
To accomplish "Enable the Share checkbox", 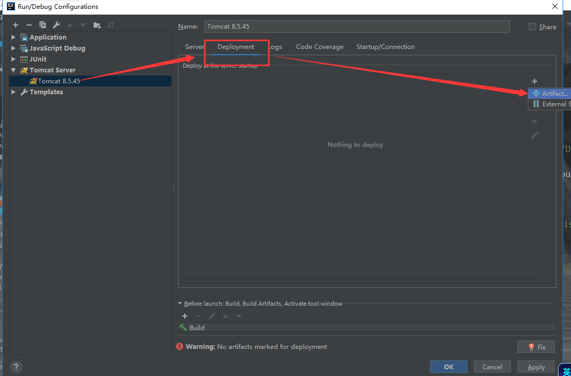I will (x=532, y=27).
